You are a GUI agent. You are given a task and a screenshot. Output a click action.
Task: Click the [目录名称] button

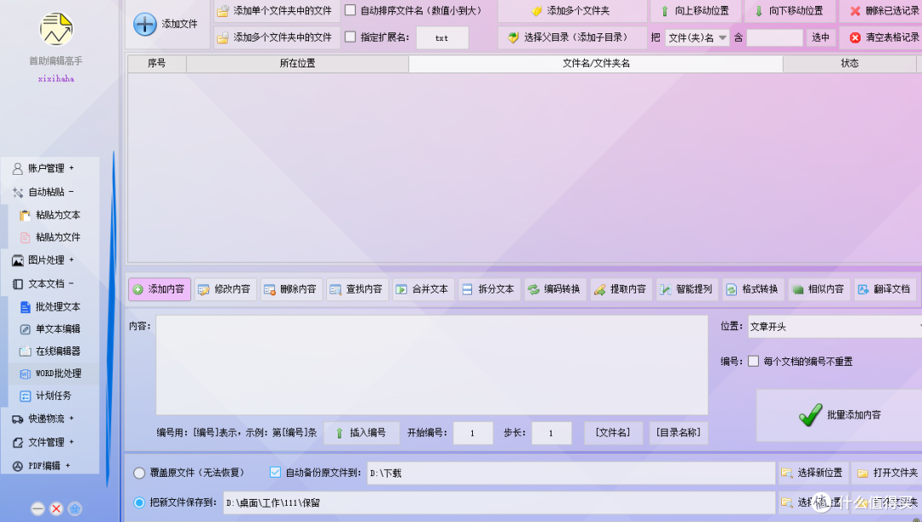[679, 432]
